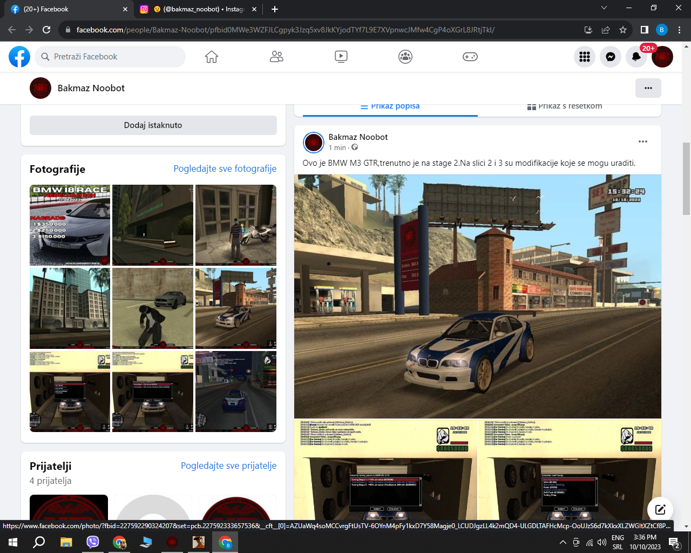This screenshot has height=553, width=691.
Task: Go to Home feed icon
Action: point(212,57)
